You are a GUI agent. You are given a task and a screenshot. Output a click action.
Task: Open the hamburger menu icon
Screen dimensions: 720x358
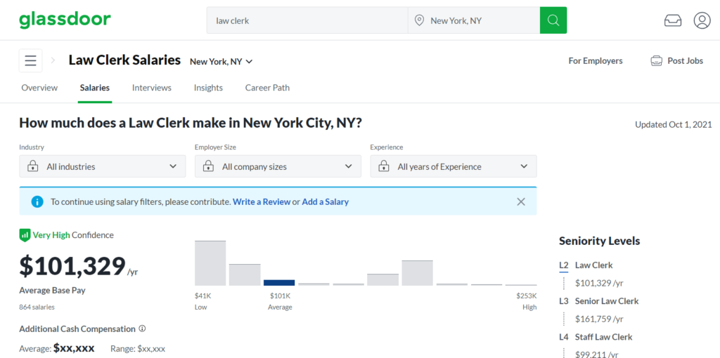point(31,60)
